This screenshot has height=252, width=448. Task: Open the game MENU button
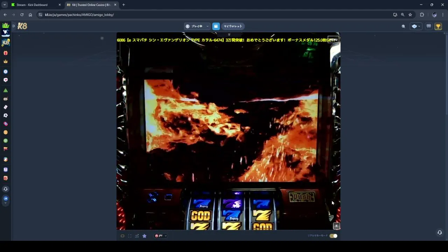coord(333,40)
